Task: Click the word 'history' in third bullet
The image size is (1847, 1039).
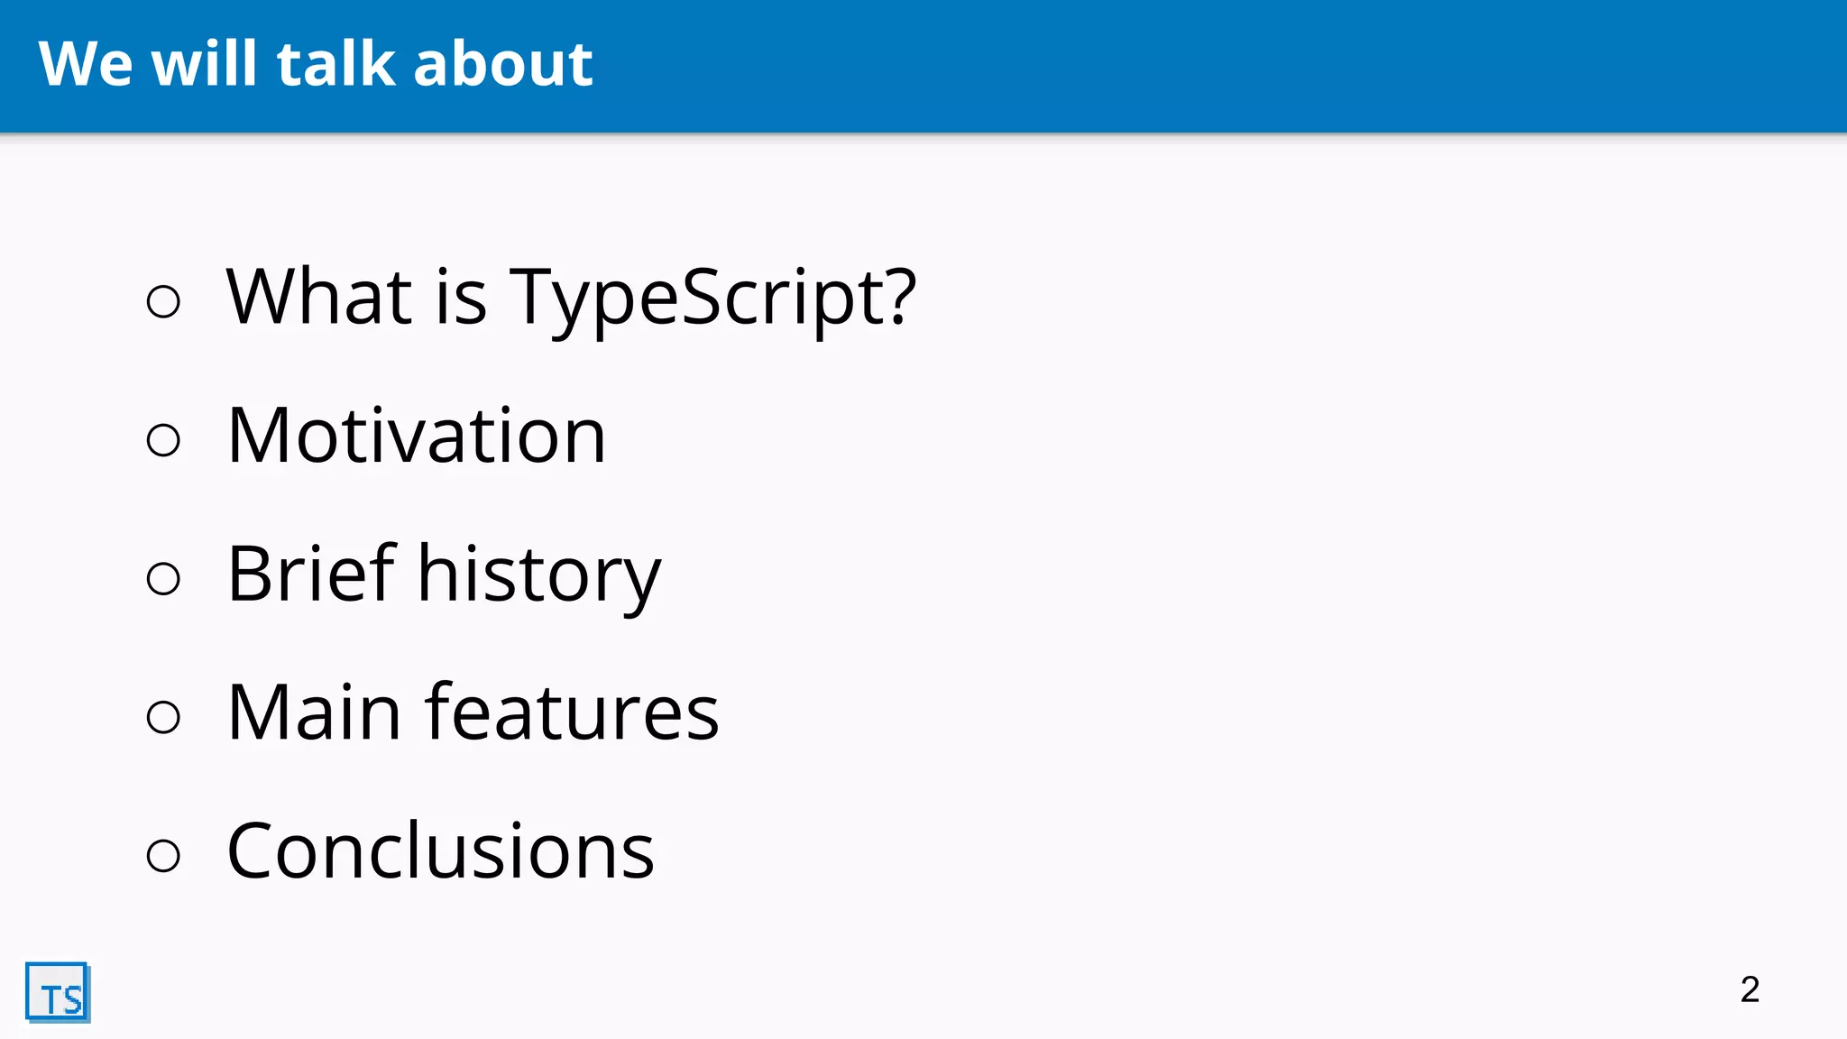Action: [539, 575]
